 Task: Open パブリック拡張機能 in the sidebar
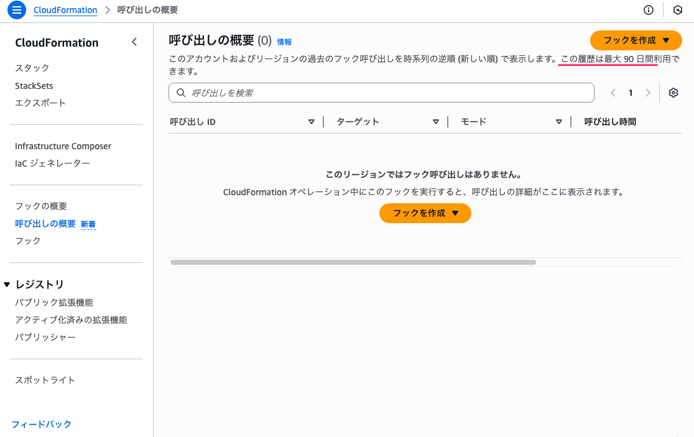coord(54,303)
